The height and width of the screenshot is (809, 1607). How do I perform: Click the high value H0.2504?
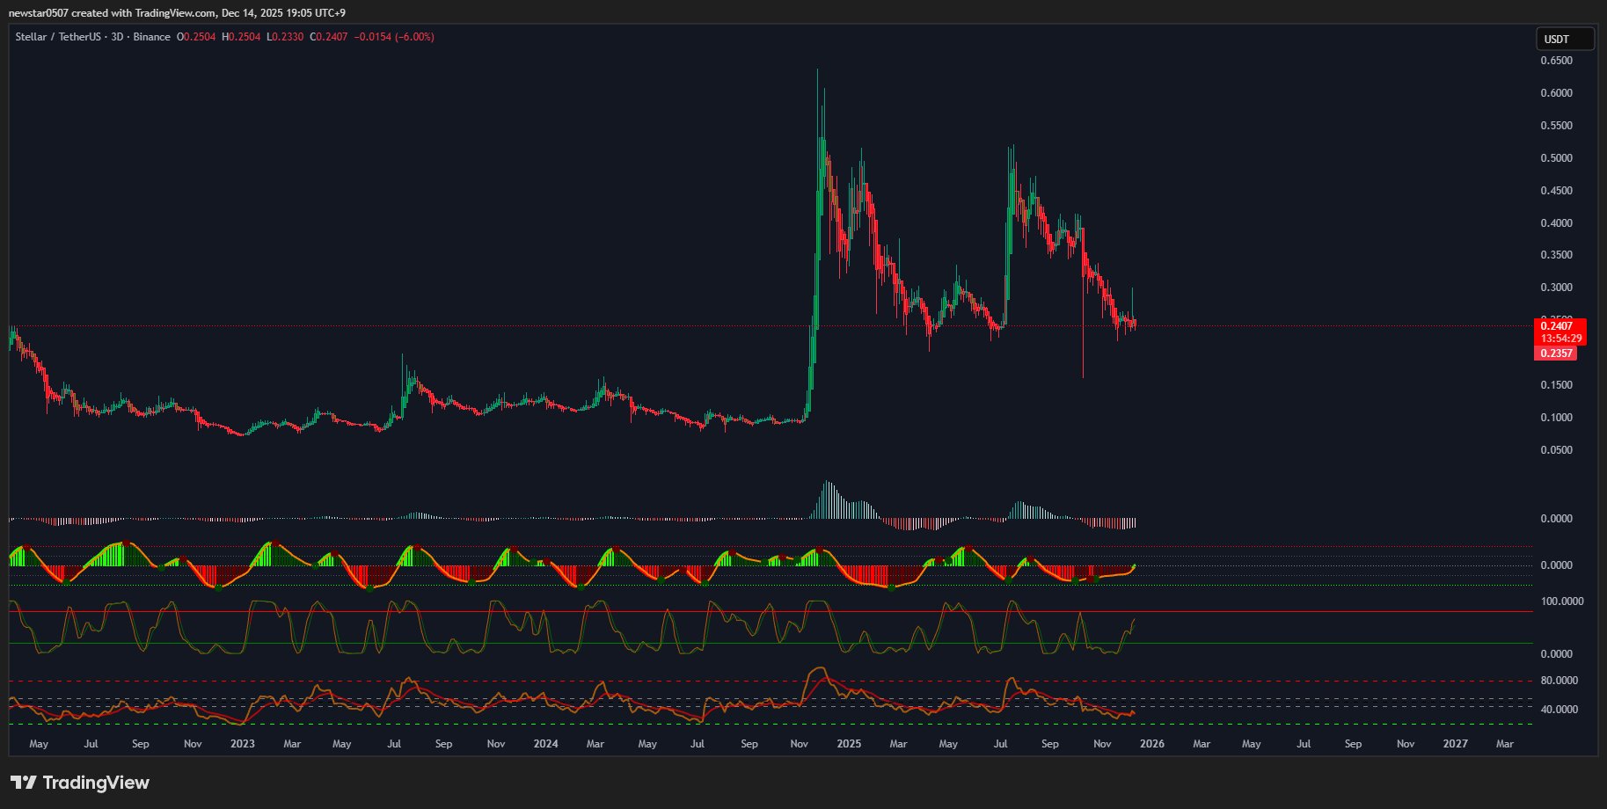pos(241,37)
